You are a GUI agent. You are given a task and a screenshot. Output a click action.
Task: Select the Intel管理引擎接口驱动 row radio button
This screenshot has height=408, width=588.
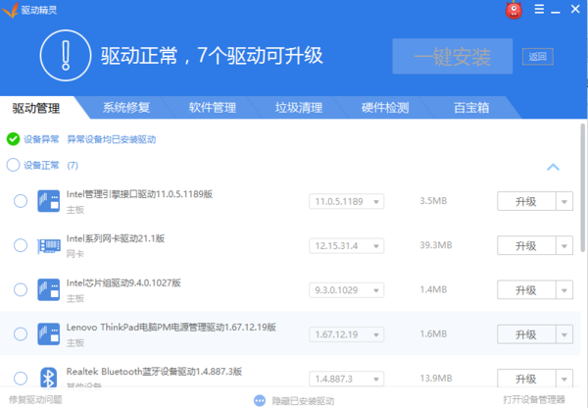click(21, 201)
